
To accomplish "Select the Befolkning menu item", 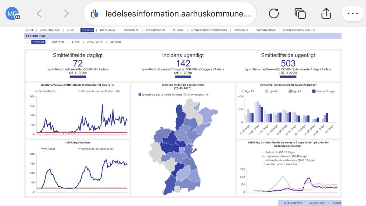I will (108, 30).
